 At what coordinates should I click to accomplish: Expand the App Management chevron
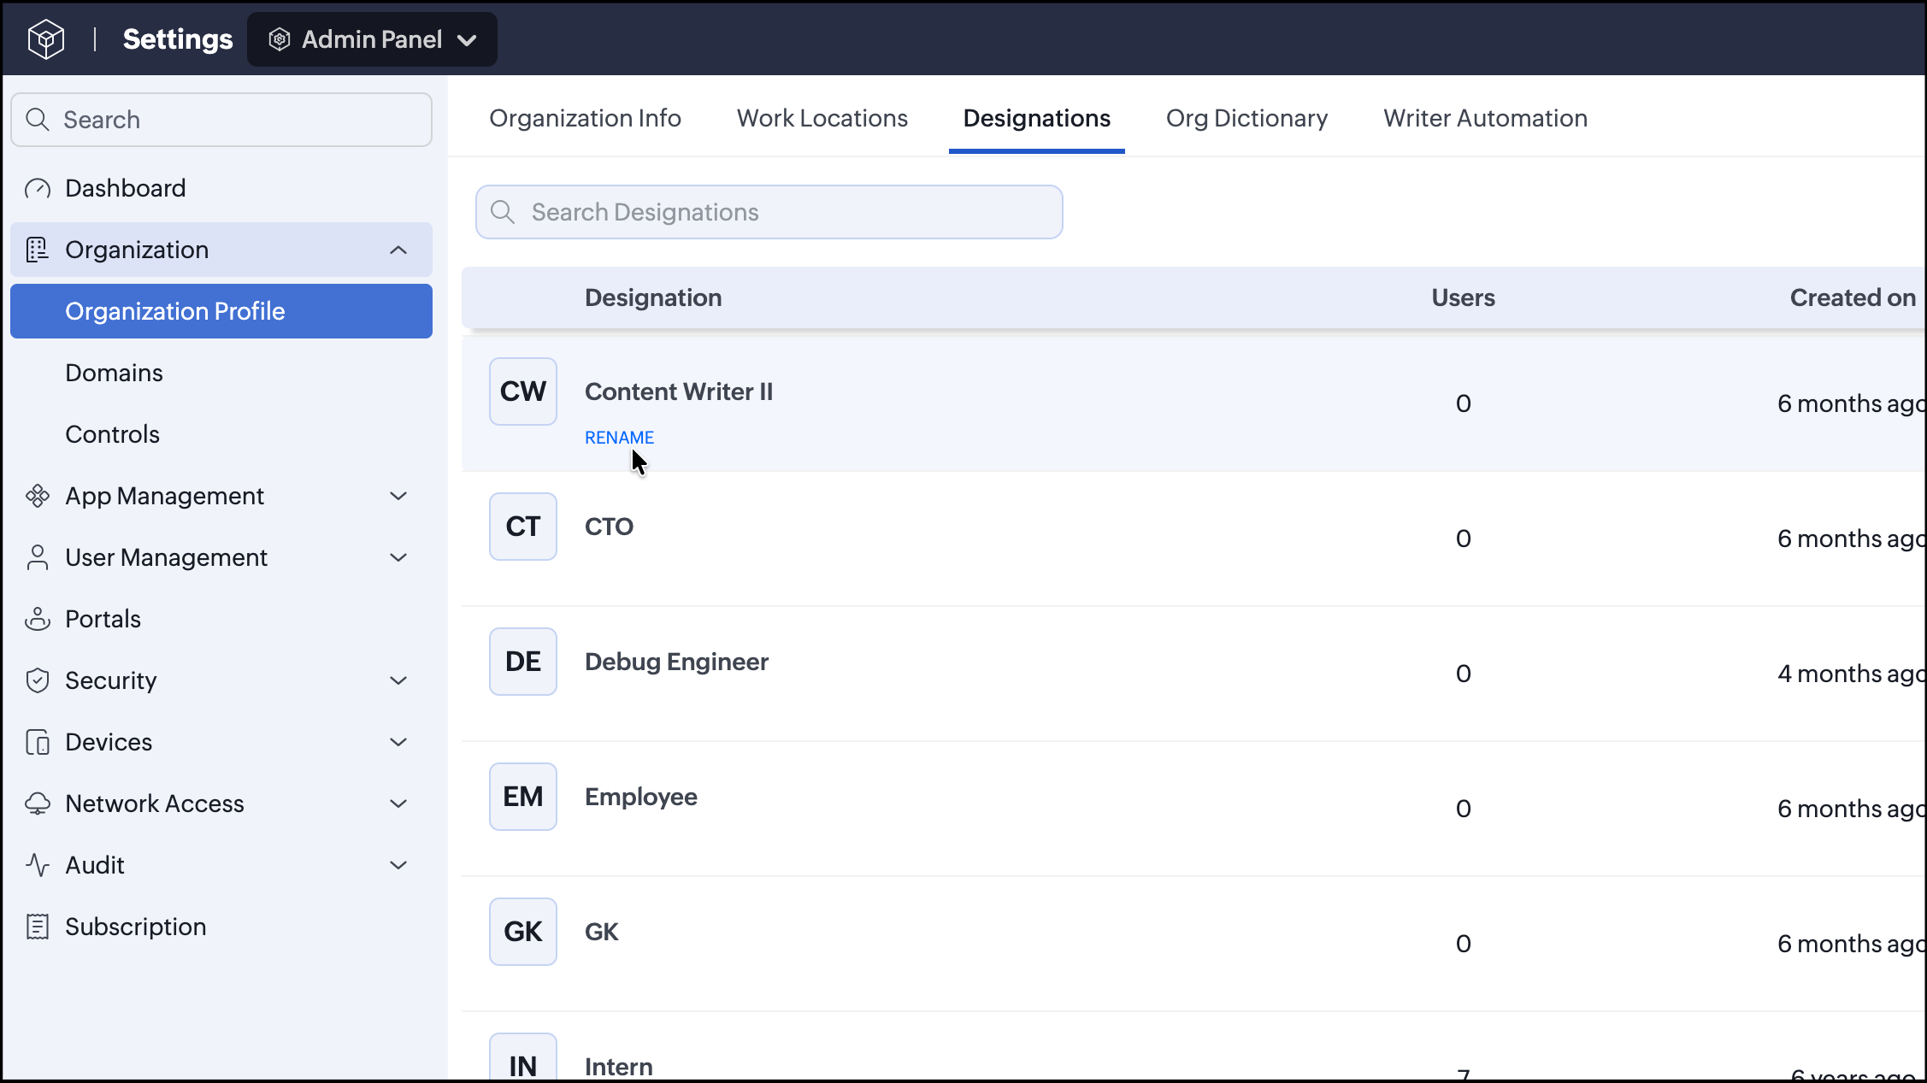[x=398, y=496]
